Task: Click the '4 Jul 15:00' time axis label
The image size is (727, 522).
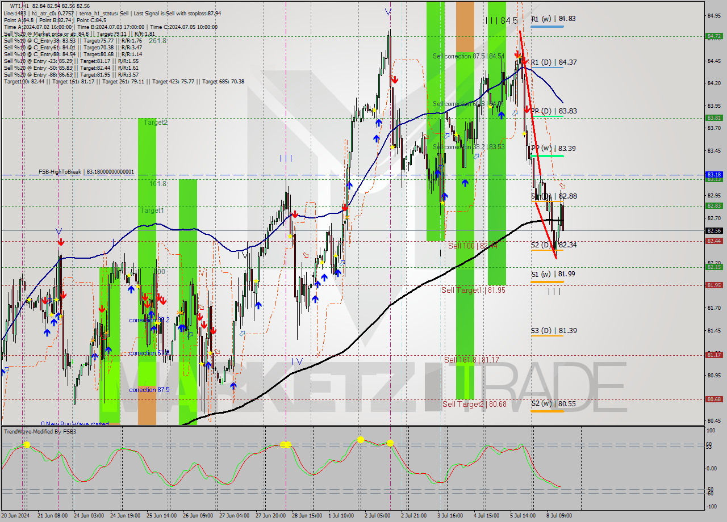Action: pos(487,516)
